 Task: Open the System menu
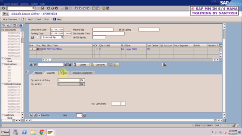click(x=34, y=4)
